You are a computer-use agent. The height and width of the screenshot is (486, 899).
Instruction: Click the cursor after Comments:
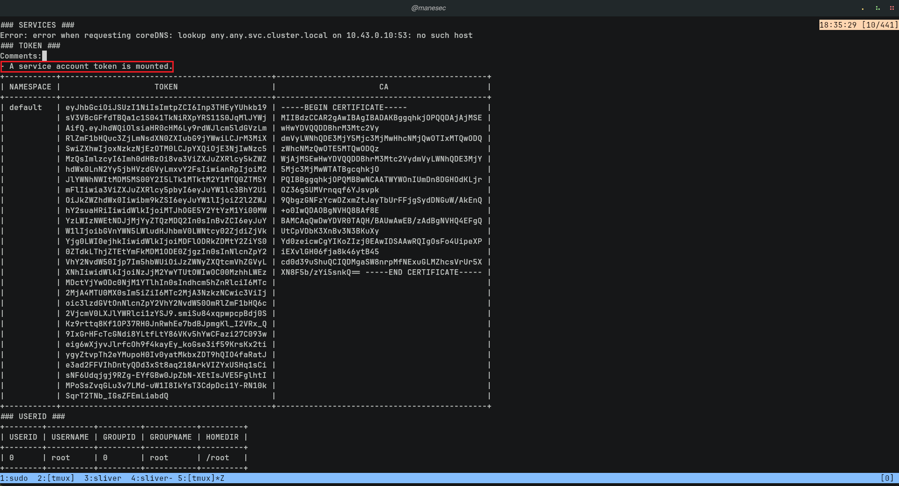(x=44, y=56)
